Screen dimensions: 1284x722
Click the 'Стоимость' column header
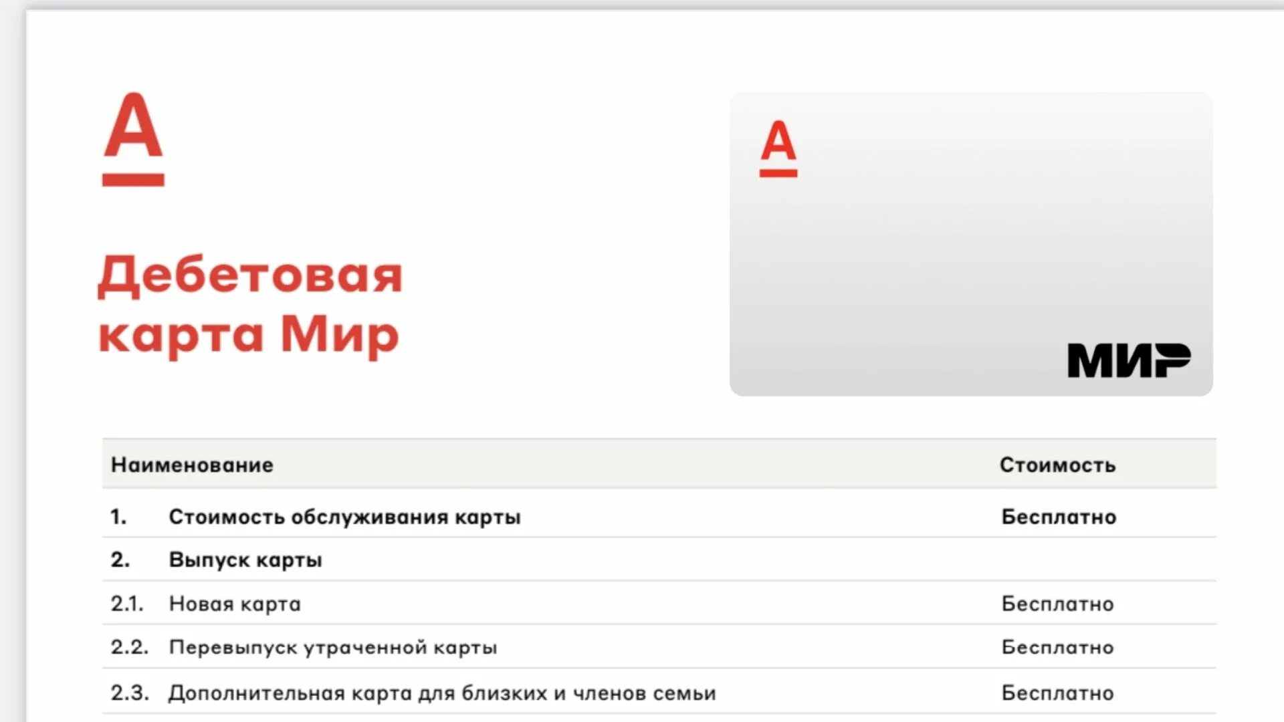click(x=1058, y=465)
